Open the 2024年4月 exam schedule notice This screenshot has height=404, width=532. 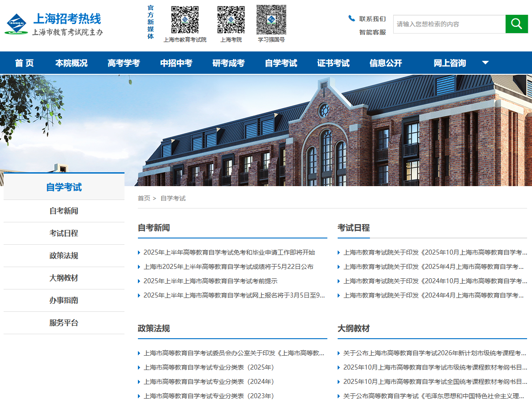click(x=433, y=295)
